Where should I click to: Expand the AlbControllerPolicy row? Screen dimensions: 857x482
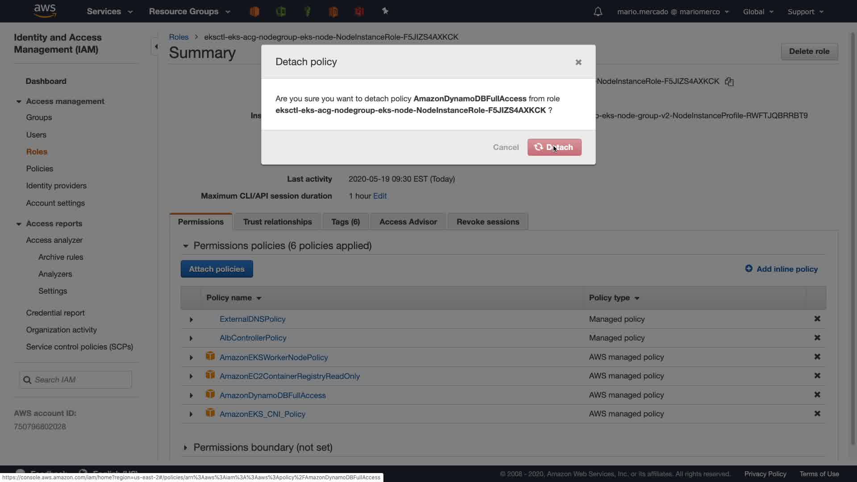click(191, 338)
